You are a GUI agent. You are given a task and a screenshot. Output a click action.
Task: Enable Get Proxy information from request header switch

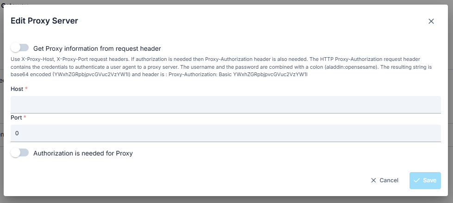coord(20,48)
